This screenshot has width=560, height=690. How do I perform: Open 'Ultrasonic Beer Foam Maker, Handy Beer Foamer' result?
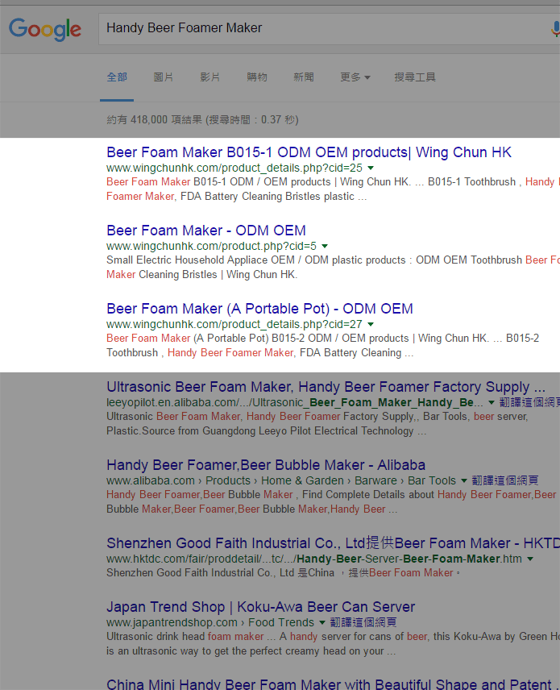[x=326, y=387]
